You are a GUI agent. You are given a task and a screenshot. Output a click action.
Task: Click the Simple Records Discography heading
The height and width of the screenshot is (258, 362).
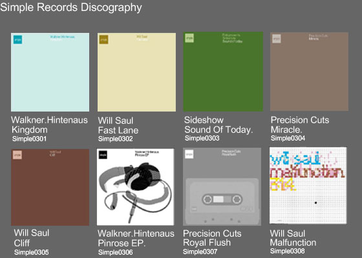coord(71,7)
